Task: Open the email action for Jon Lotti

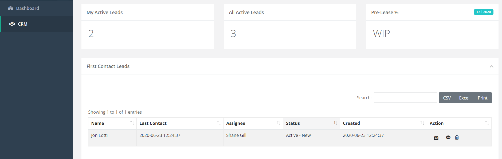Action: click(436, 138)
